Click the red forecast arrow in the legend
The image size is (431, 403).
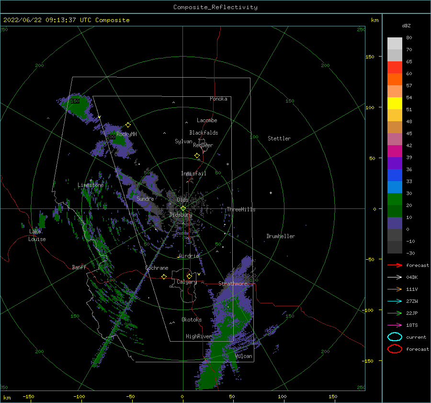[395, 265]
